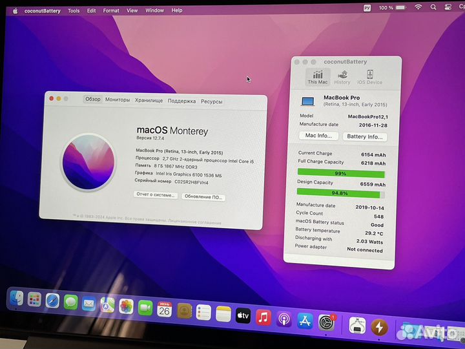Open the View menu
Viewport: 465px width, 349px height.
pyautogui.click(x=132, y=10)
